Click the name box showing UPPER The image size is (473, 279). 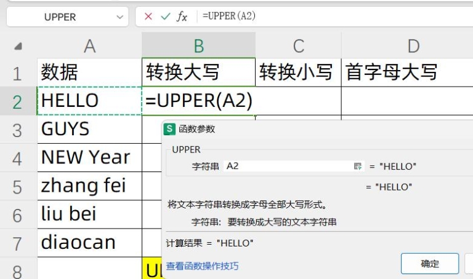pyautogui.click(x=67, y=17)
